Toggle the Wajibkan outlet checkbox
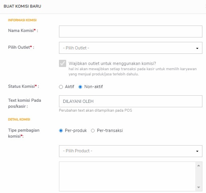206x193 pixels. pyautogui.click(x=63, y=63)
